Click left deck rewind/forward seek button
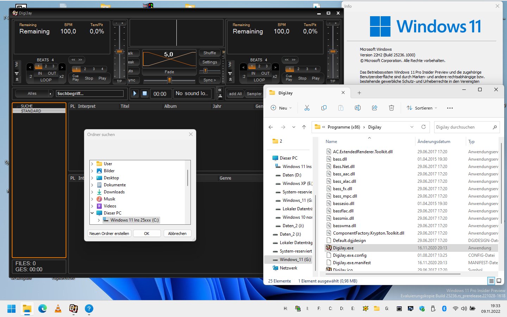This screenshot has width=507, height=317. coord(77,60)
